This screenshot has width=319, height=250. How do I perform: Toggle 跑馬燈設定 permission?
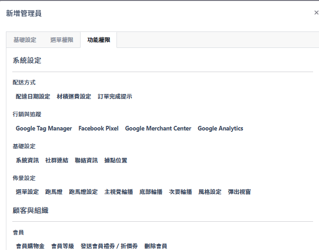click(x=83, y=192)
